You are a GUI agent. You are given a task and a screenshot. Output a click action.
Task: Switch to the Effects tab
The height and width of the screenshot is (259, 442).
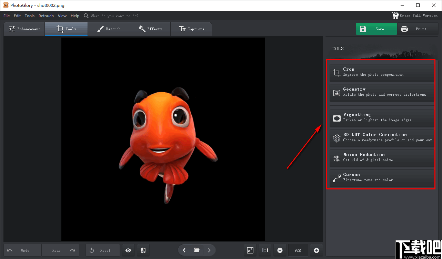tap(150, 29)
